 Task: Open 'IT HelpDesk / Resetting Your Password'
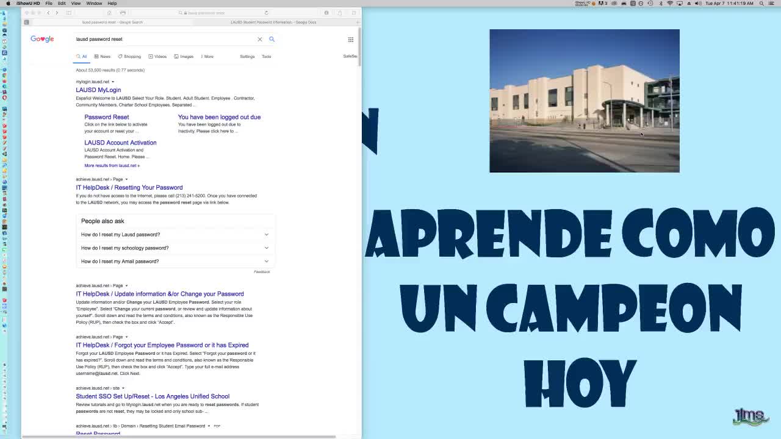coord(129,188)
